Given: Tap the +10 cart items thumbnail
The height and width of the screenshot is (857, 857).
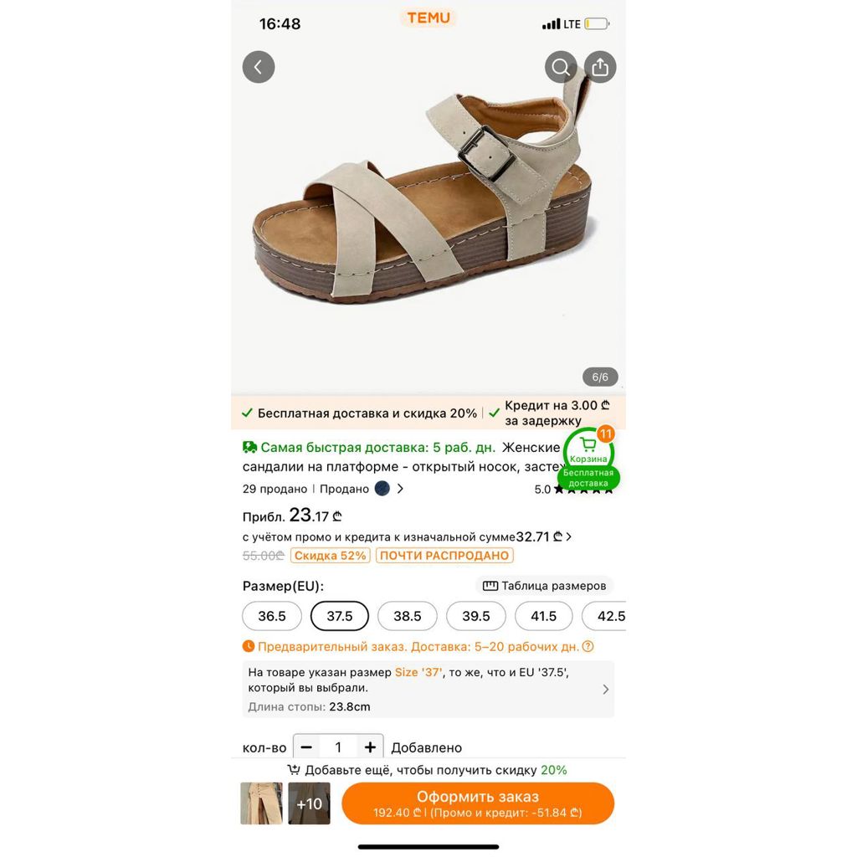Looking at the screenshot, I should tap(310, 803).
